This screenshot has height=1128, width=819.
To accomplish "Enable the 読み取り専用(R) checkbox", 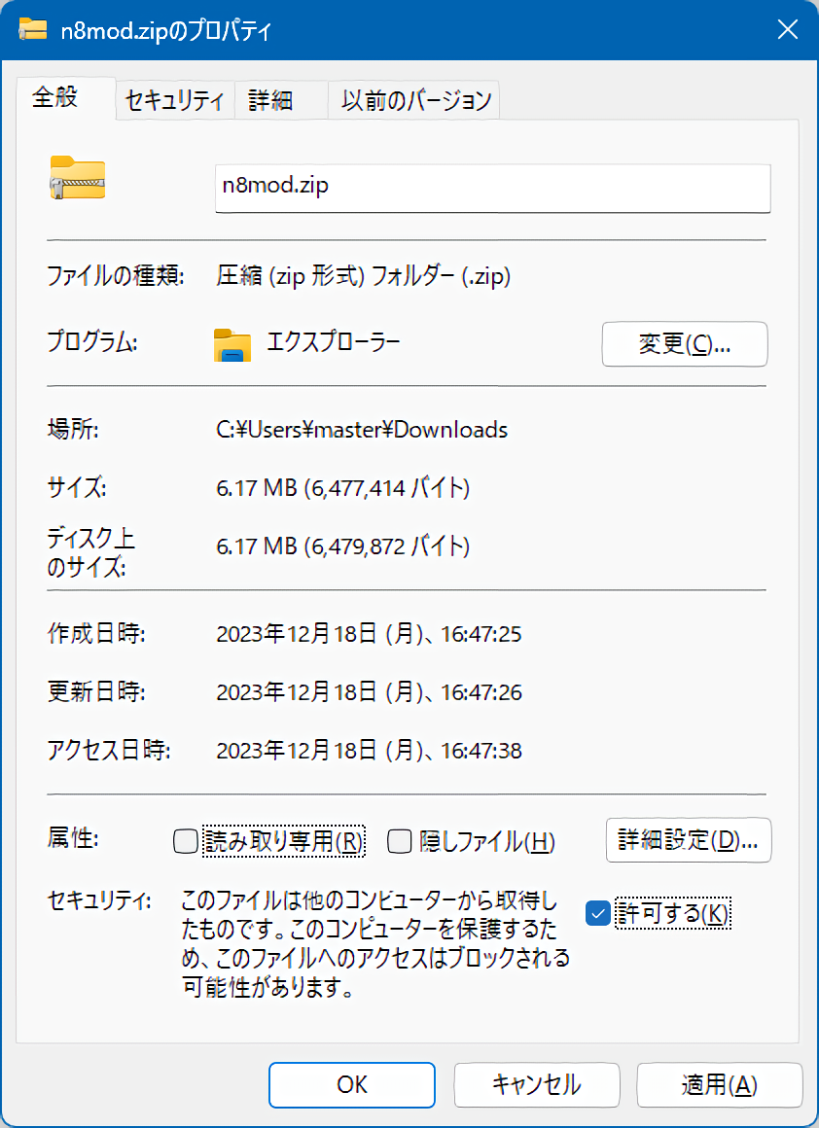I will pos(186,841).
